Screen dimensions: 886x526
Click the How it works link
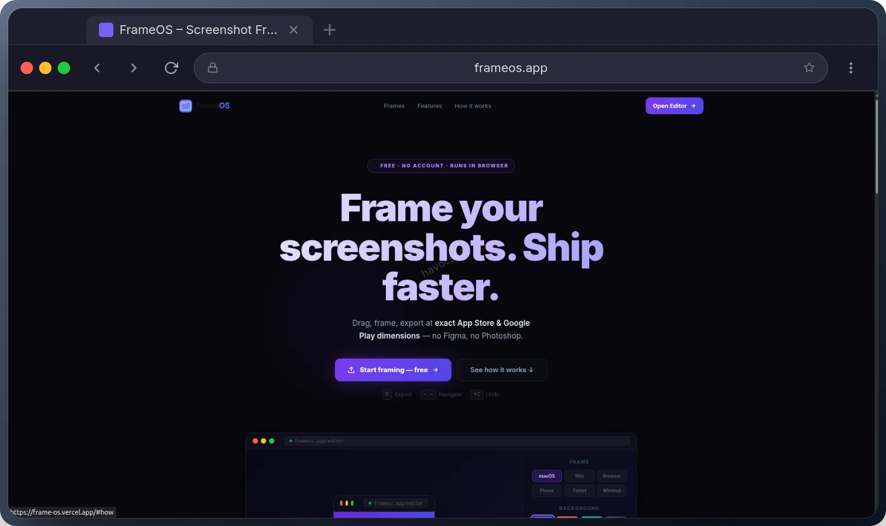(472, 106)
